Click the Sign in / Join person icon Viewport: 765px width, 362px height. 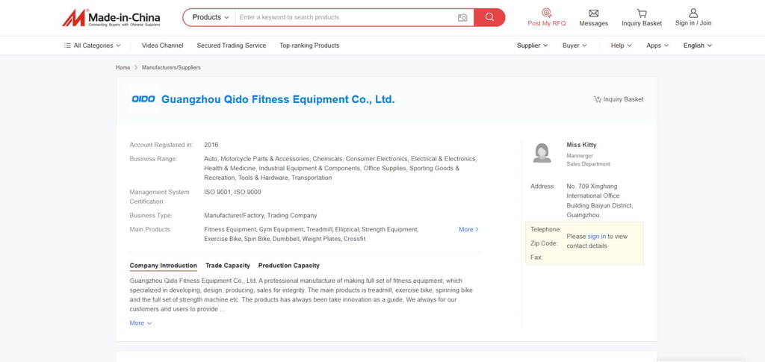click(x=693, y=13)
